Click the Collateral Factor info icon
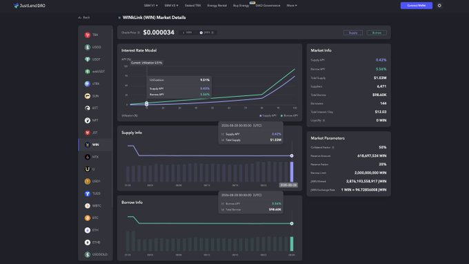This screenshot has height=264, width=469. tap(333, 147)
